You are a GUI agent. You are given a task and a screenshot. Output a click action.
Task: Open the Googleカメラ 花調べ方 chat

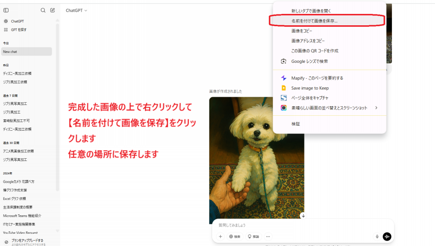tap(19, 181)
